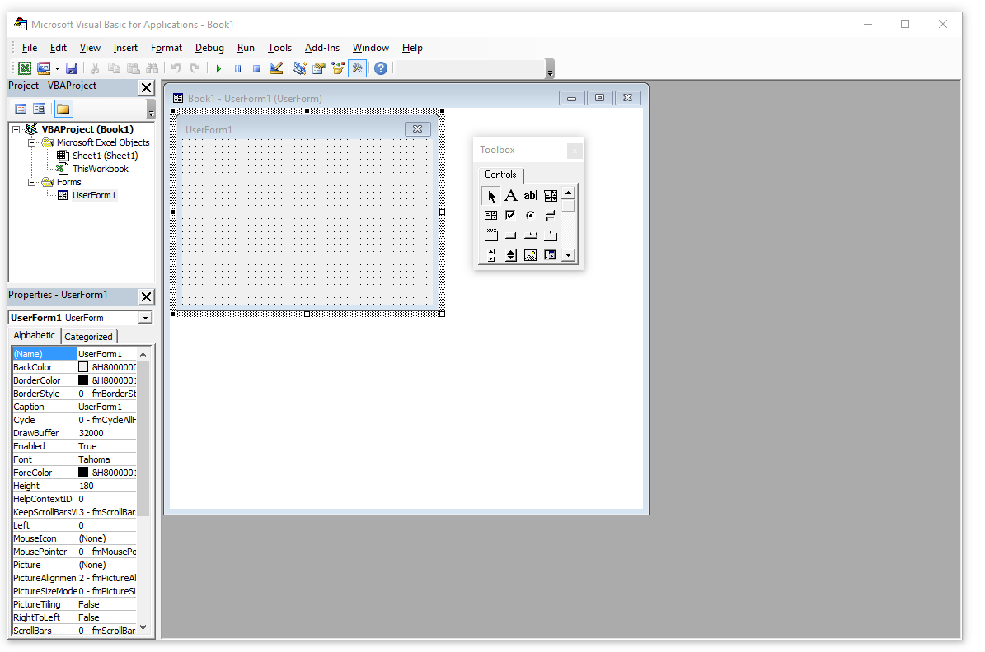Click the Height property value 180
The width and height of the screenshot is (985, 652).
click(x=106, y=486)
